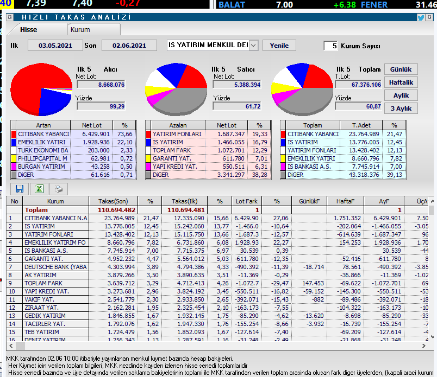
Task: Click TOPLAM FARK row in Azalan table
Action: tap(208, 150)
